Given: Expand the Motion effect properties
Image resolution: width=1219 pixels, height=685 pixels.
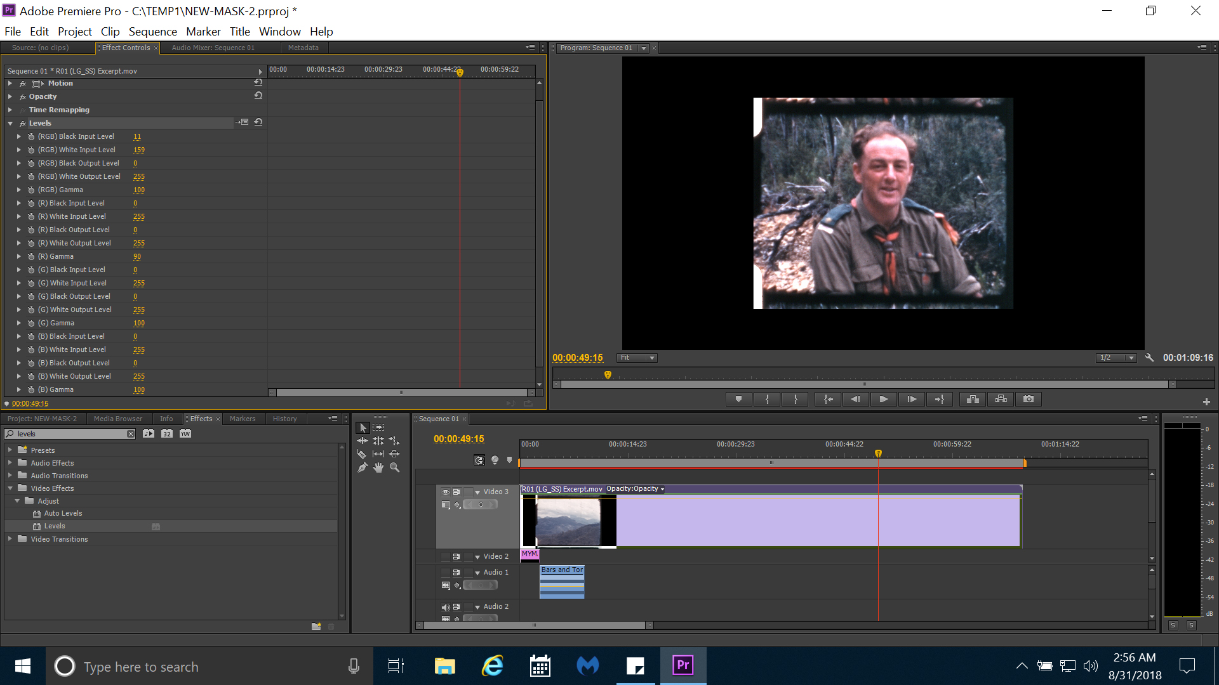Looking at the screenshot, I should pos(10,84).
